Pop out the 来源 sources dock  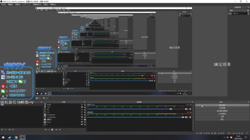tap(84, 102)
